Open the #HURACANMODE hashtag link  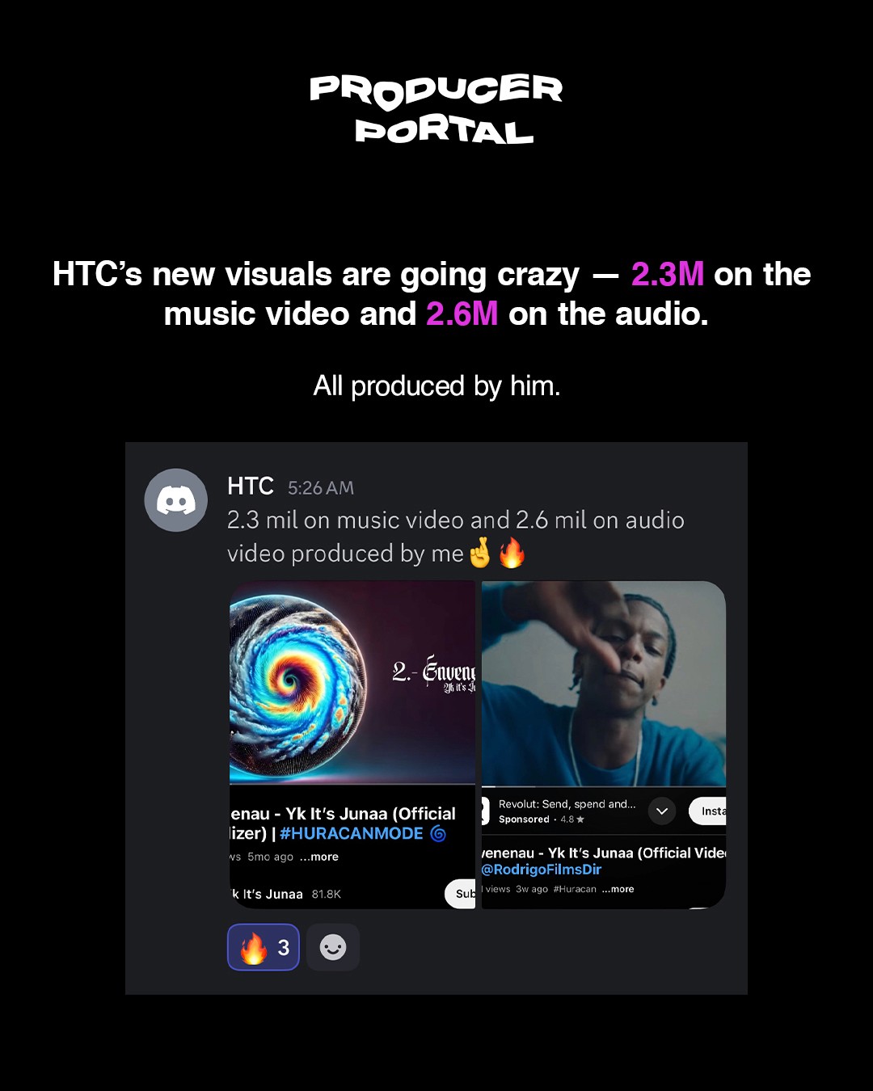pos(352,833)
